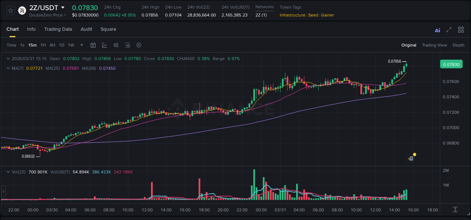Select the 1D chart interval
The image size is (471, 220).
[61, 45]
